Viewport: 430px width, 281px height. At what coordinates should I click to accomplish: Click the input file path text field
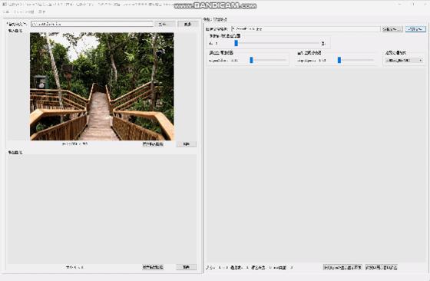(x=92, y=24)
